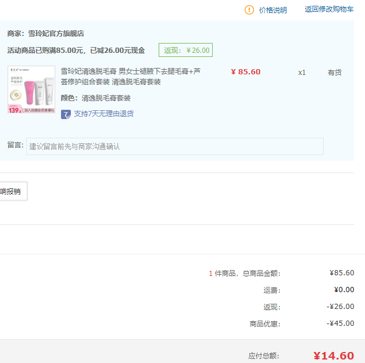Viewport: 365px width, 363px height.
Task: Click the red ¥85.60 item price
Action: point(245,72)
